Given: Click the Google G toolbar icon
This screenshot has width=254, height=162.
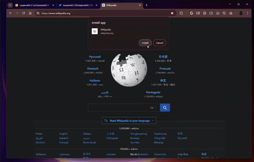Looking at the screenshot, I should [192, 13].
